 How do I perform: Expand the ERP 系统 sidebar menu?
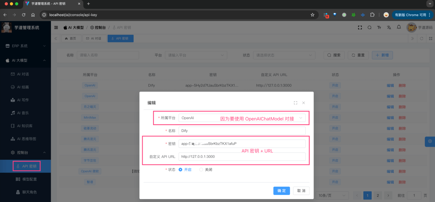pos(25,46)
